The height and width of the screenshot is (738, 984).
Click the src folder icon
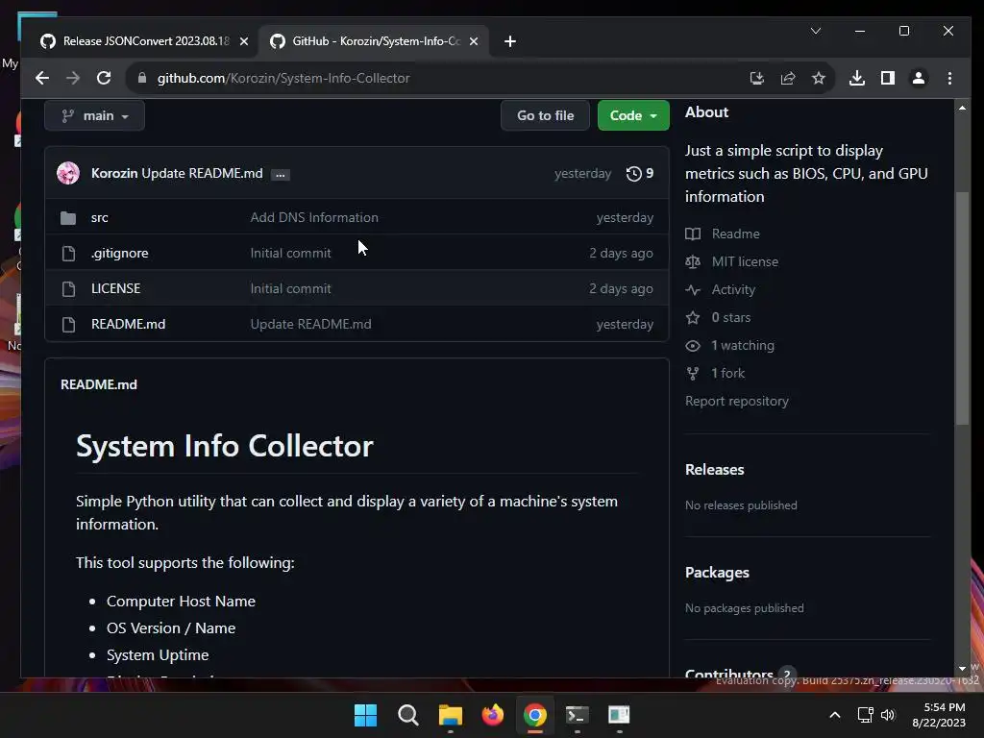[68, 218]
